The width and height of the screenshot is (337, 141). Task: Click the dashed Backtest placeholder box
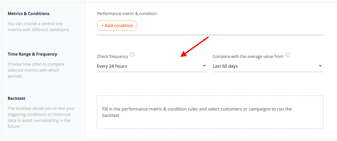(x=210, y=112)
